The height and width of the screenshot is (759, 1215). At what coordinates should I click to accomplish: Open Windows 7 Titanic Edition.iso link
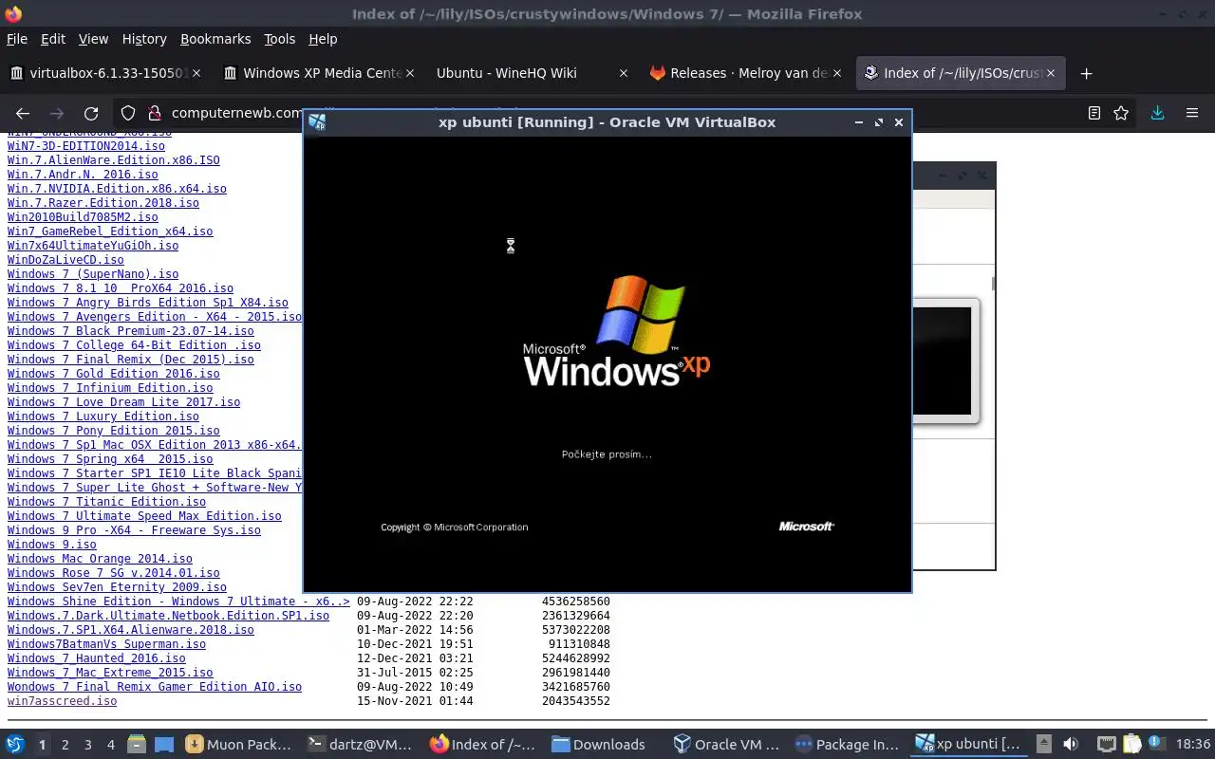pos(106,502)
